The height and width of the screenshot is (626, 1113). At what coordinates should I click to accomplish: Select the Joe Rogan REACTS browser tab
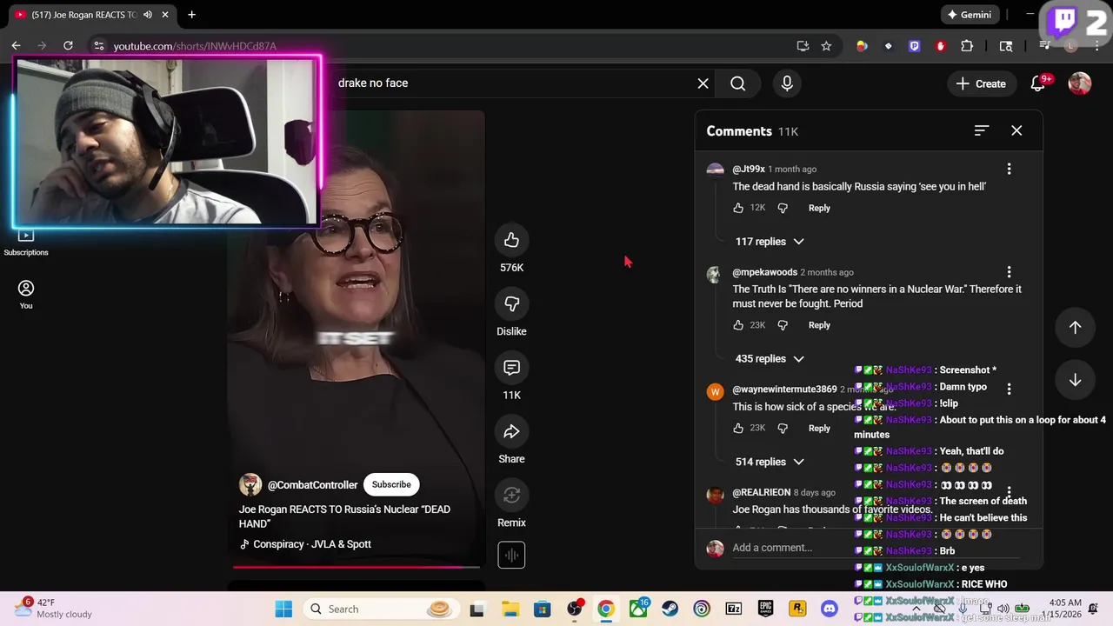[85, 15]
